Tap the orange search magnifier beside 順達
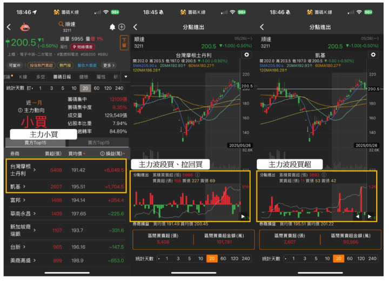The height and width of the screenshot is (282, 389). 61,24
